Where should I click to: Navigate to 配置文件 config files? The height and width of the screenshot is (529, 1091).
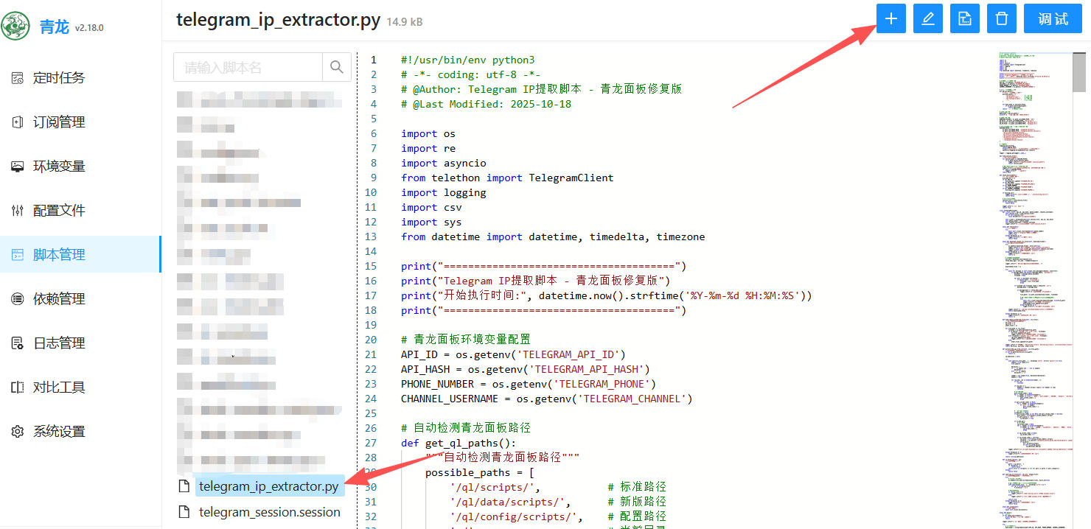click(x=58, y=211)
